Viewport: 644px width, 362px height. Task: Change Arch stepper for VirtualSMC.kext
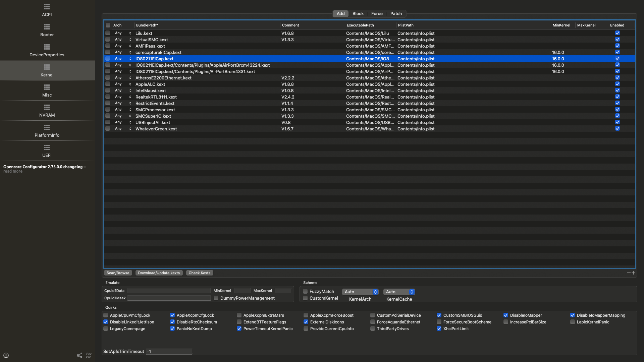click(130, 40)
